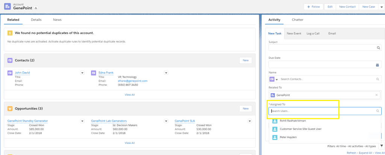Click Edna Frank contact icon
Screen dimensions: 385x155
tap(93, 73)
